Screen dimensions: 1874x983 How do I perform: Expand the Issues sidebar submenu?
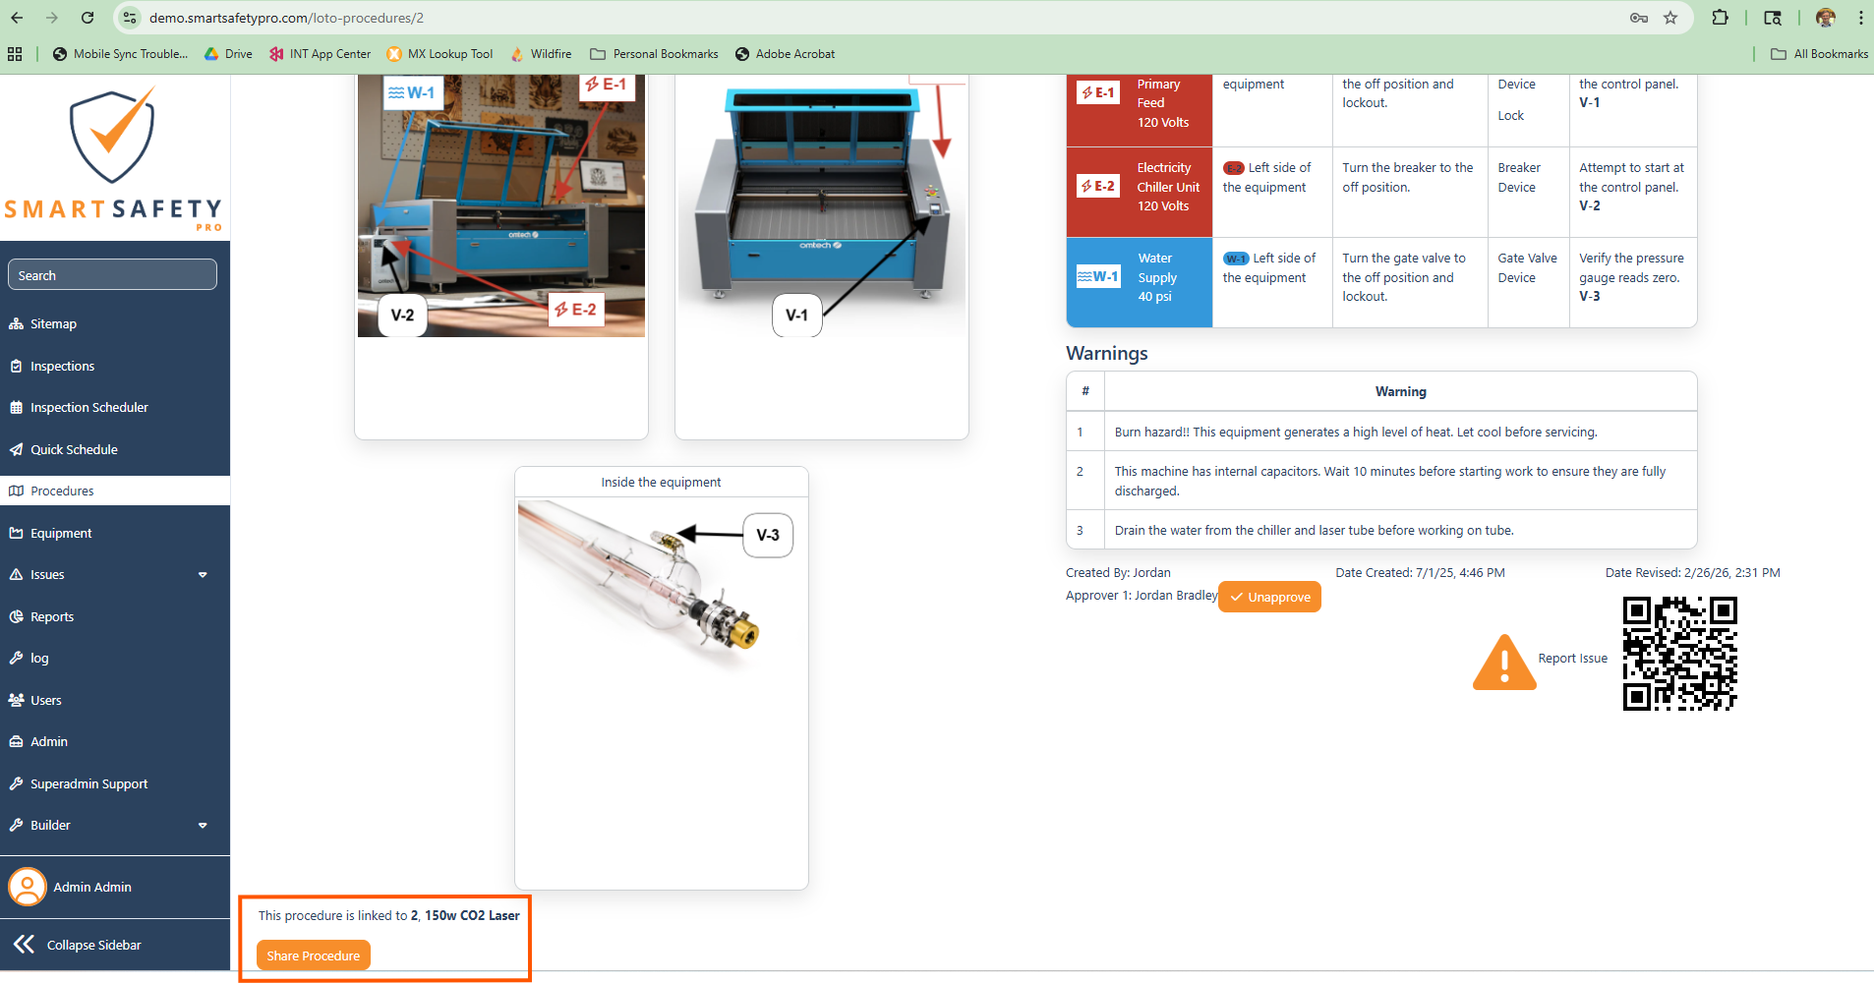(203, 575)
